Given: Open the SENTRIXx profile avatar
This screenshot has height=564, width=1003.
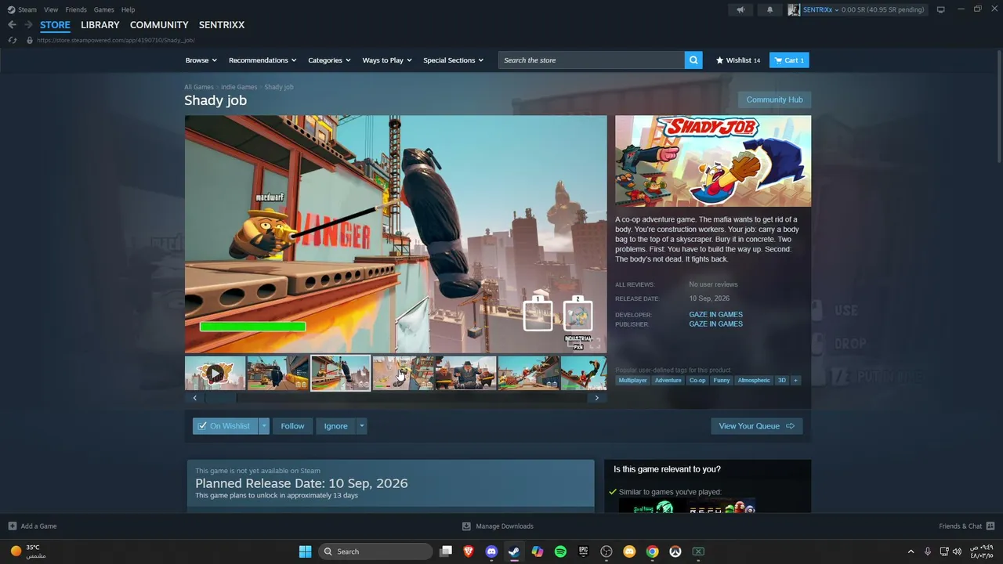Looking at the screenshot, I should tap(794, 9).
